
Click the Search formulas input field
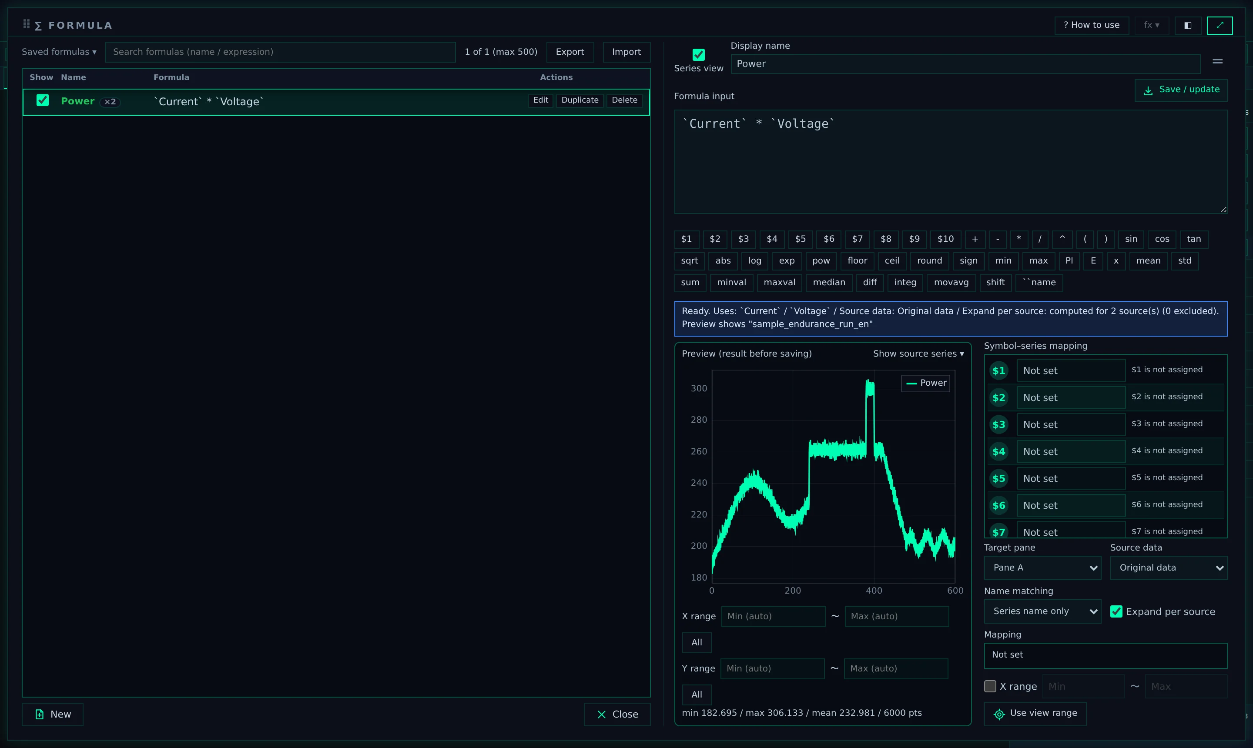tap(280, 52)
